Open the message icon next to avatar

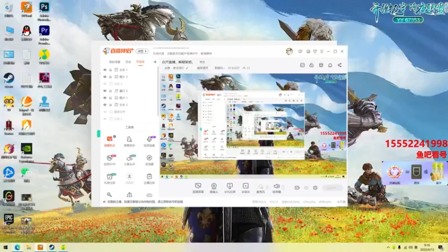300,52
